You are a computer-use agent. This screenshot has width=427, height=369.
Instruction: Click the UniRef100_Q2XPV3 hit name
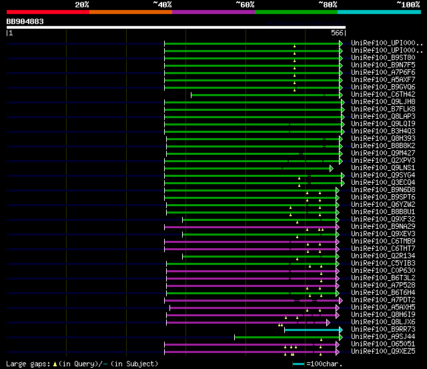[x=383, y=161]
